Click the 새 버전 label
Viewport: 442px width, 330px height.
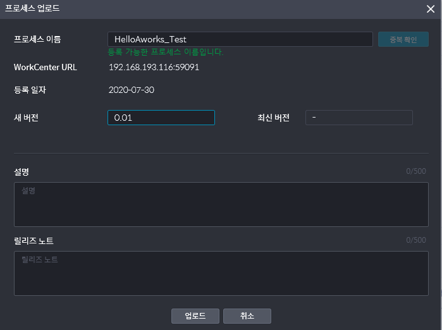[x=26, y=118]
